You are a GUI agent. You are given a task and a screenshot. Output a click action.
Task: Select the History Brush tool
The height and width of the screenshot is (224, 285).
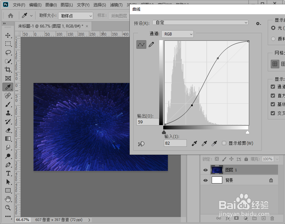click(8, 122)
